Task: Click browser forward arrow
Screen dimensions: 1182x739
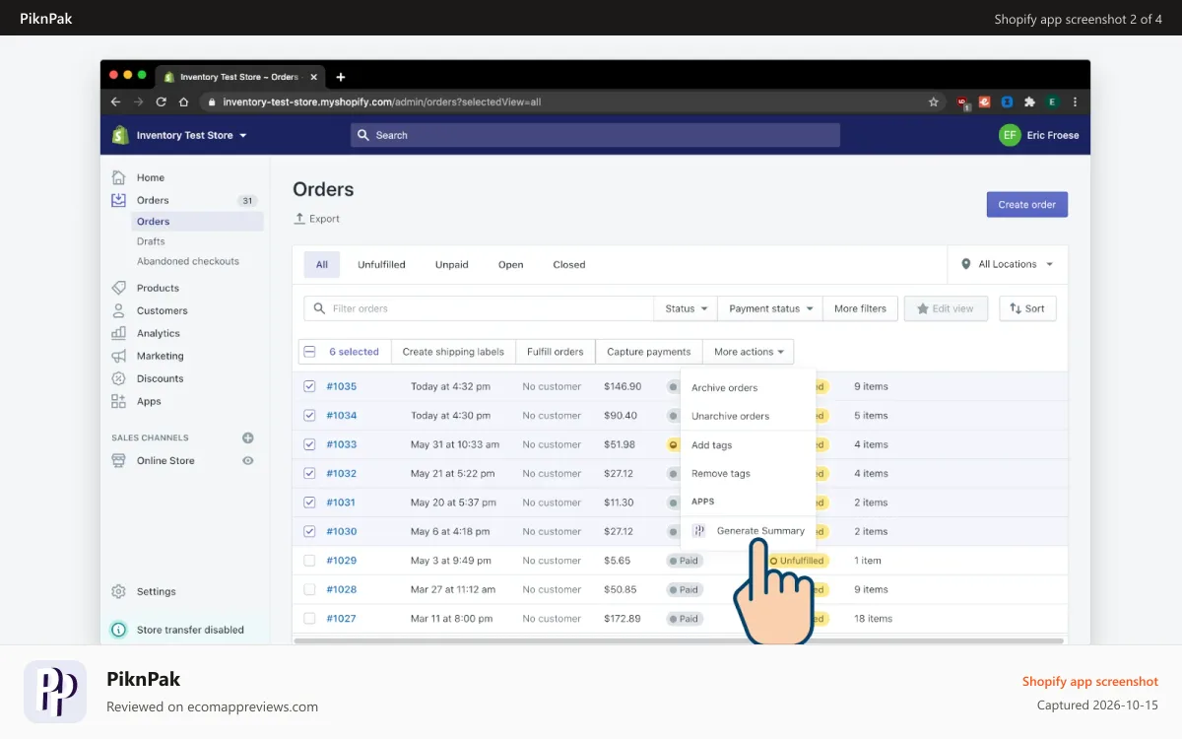Action: (138, 101)
